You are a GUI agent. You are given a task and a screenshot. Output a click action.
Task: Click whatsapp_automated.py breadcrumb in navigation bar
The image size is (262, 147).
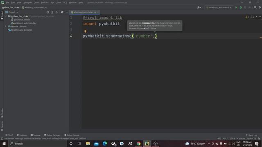34,7
